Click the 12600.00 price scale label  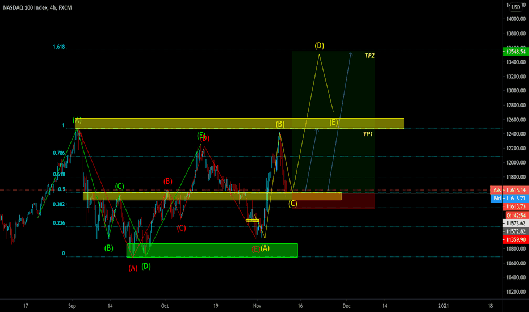click(516, 120)
